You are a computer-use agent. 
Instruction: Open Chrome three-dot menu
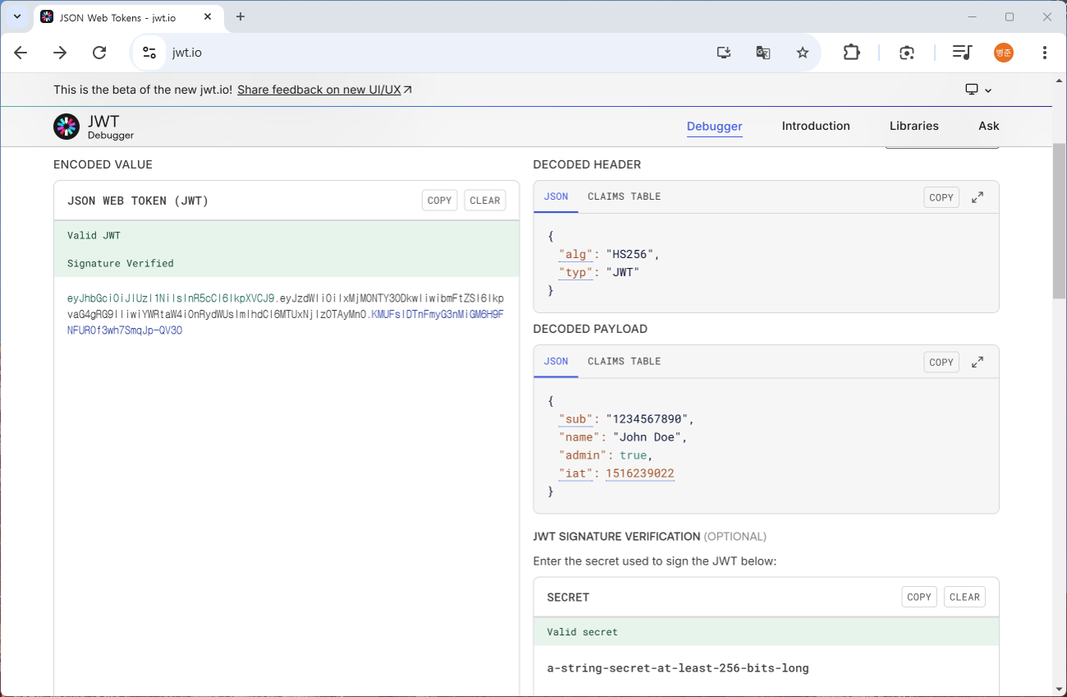1045,53
